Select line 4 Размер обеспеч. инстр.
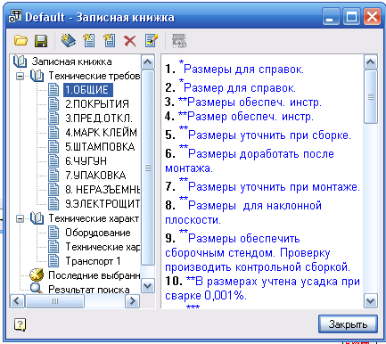This screenshot has height=344, width=386. click(x=239, y=117)
